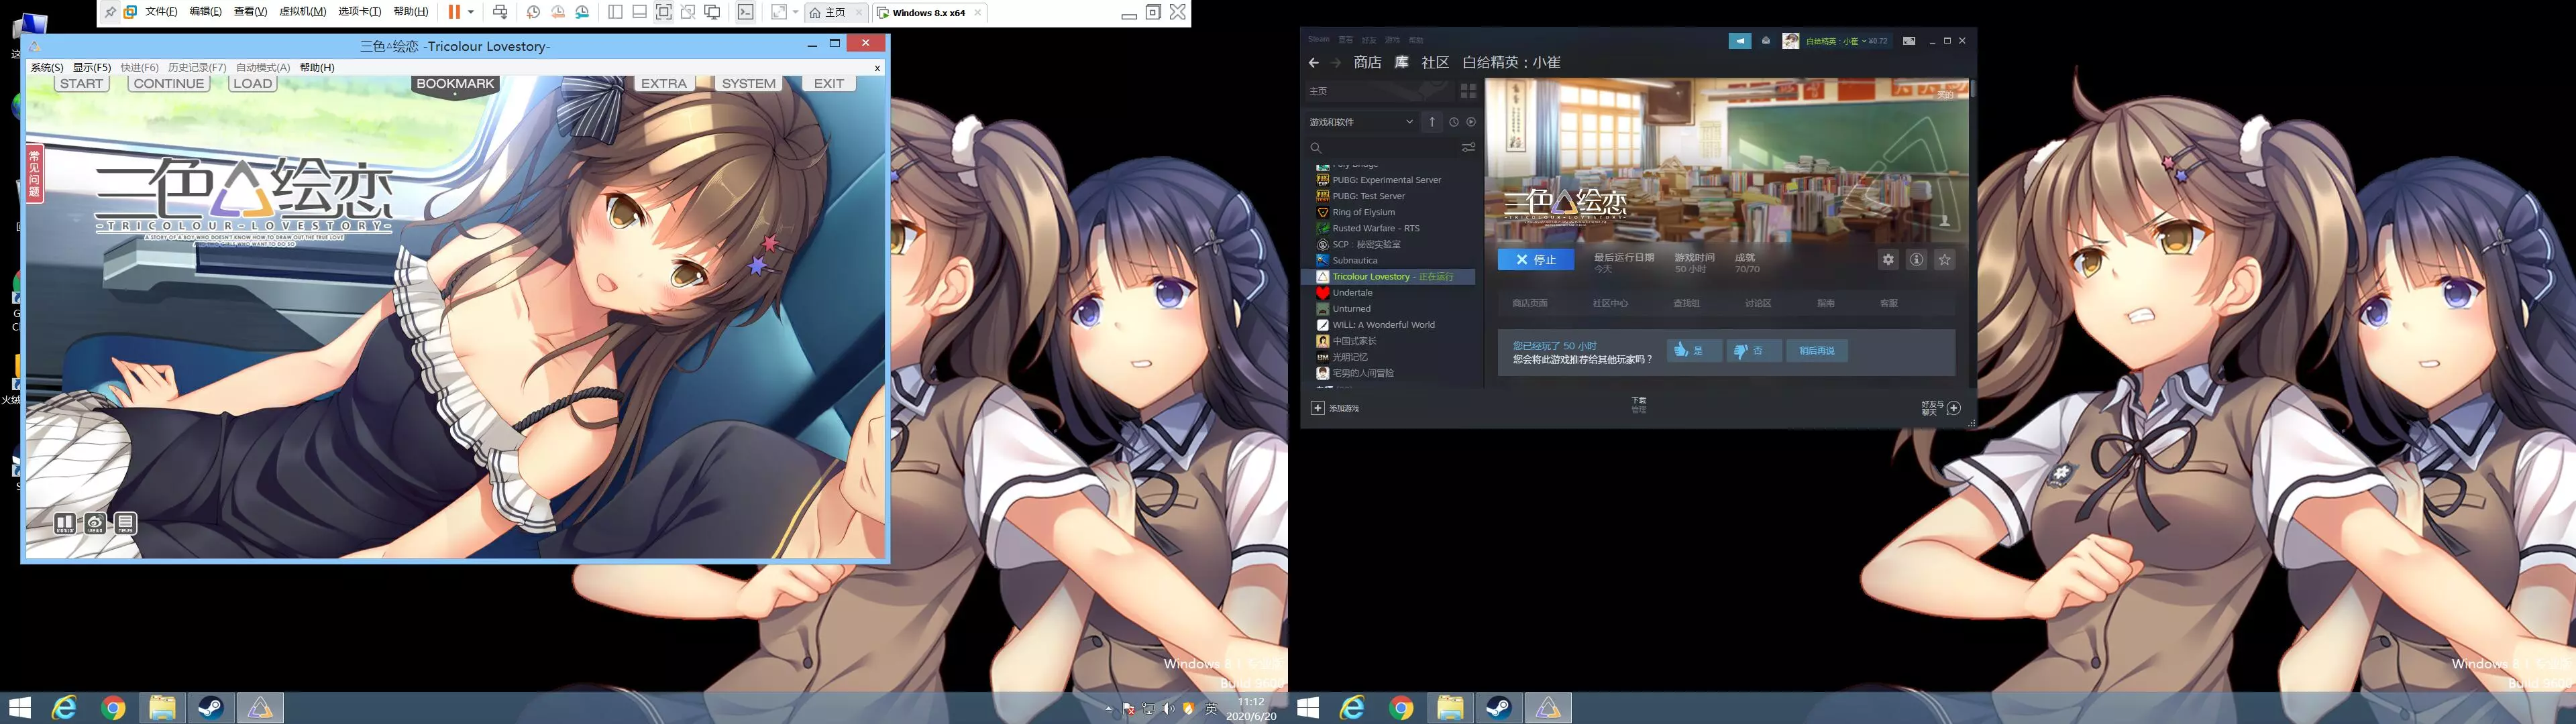The image size is (2576, 724).
Task: Open the pause button dropdown arrow in VMware
Action: [471, 12]
